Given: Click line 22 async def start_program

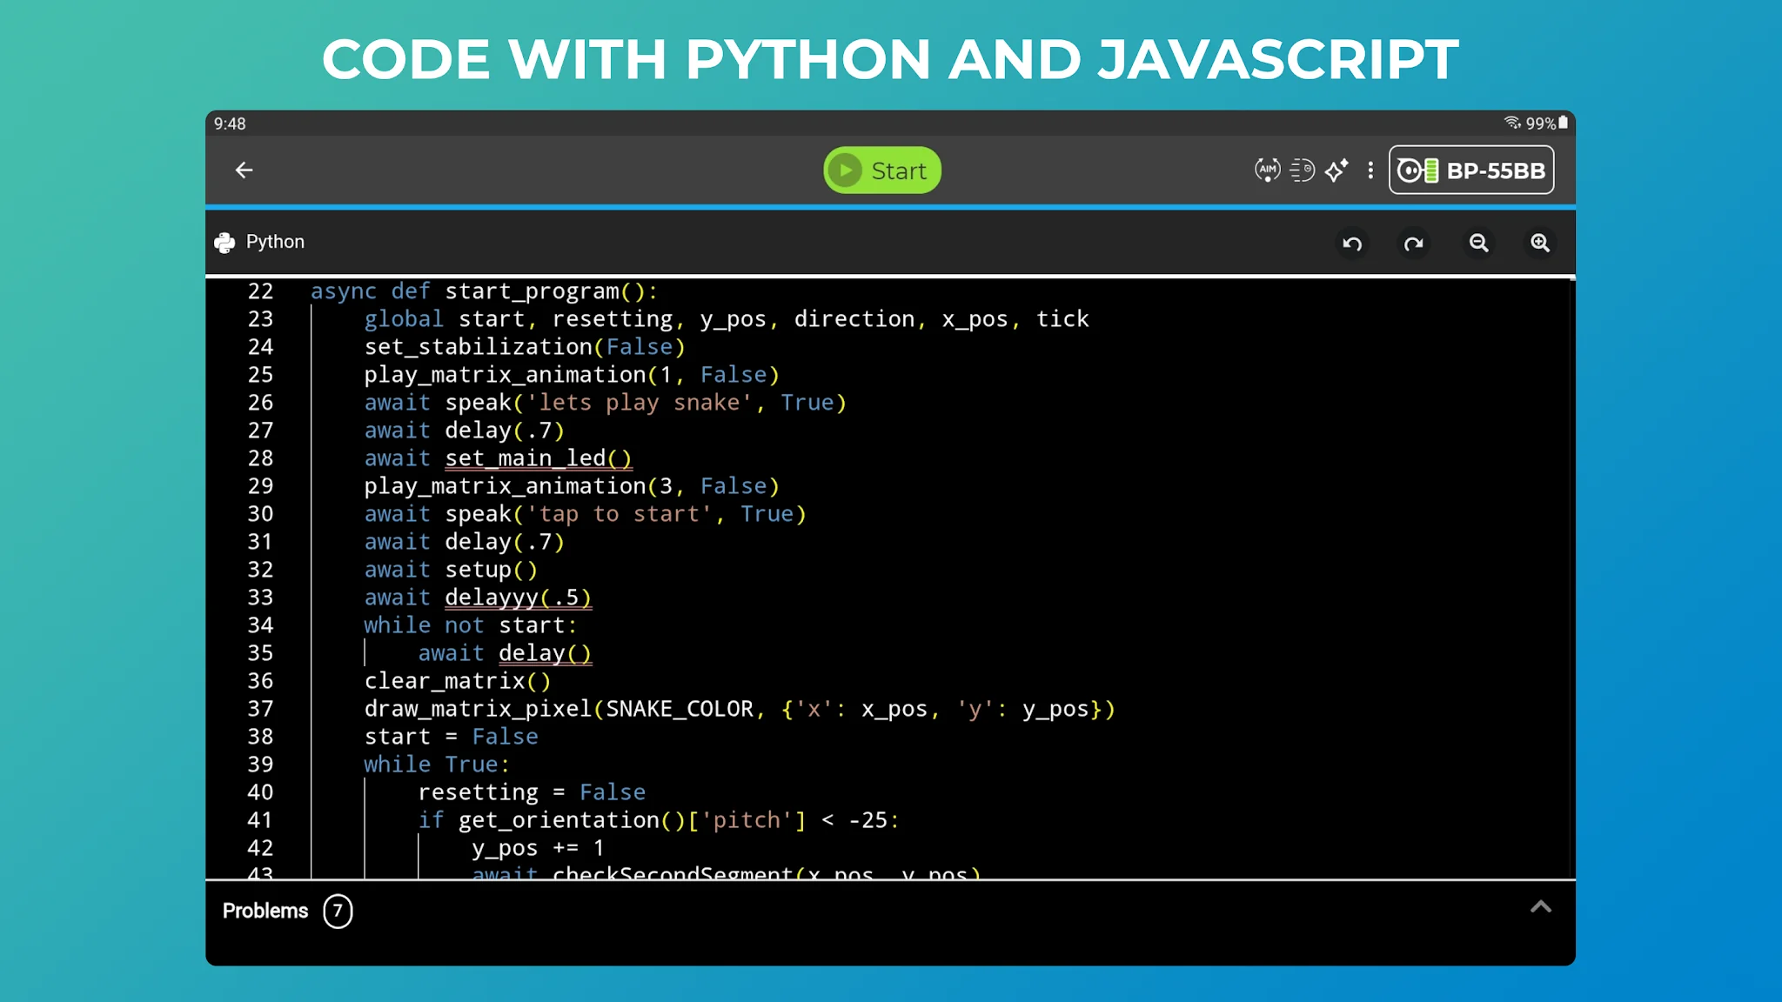Looking at the screenshot, I should pos(484,291).
